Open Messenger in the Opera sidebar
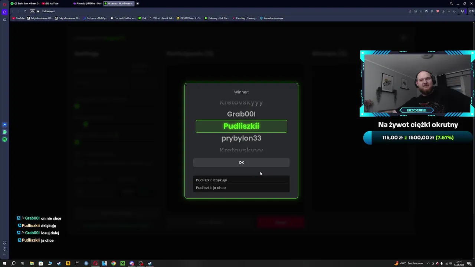The height and width of the screenshot is (267, 475). (x=4, y=125)
